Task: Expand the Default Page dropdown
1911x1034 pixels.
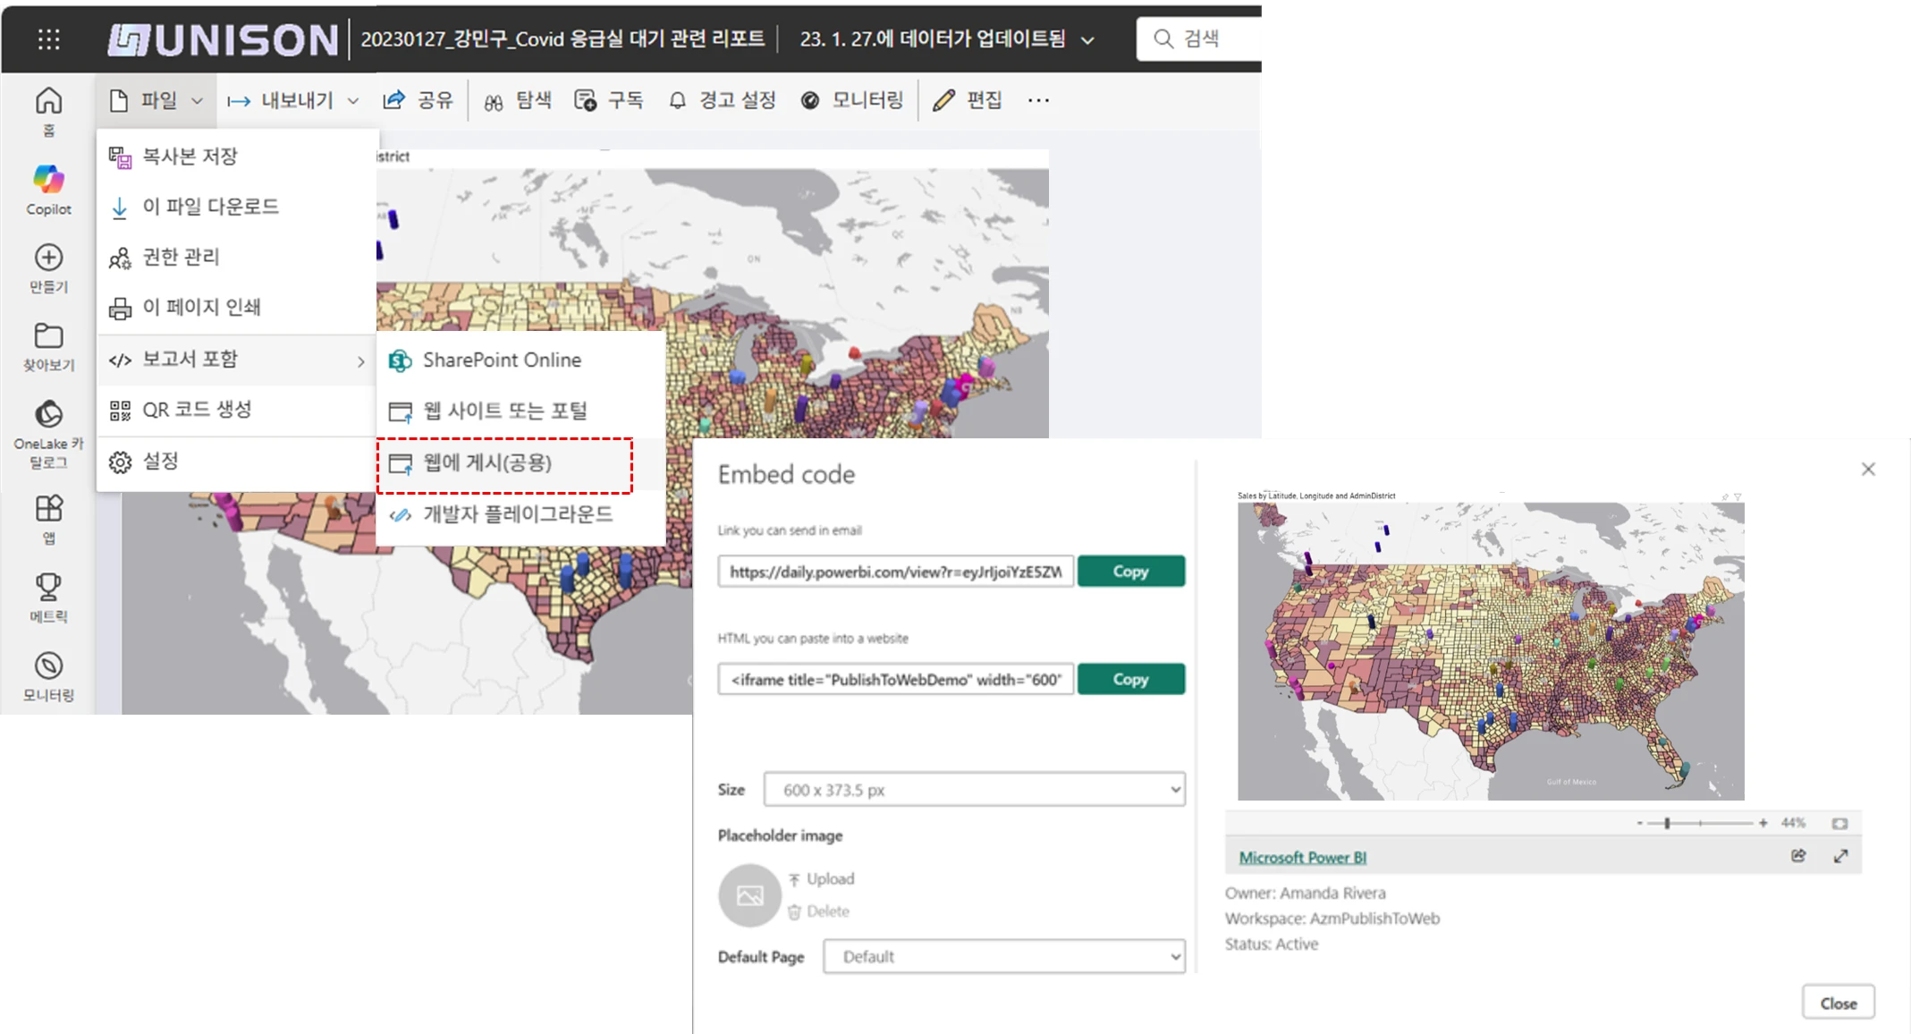Action: (x=1003, y=956)
